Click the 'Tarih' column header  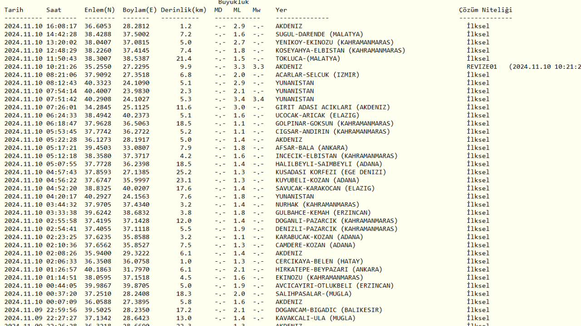click(14, 10)
